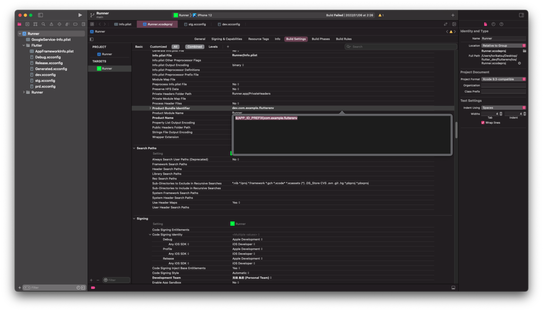
Task: Open the Test navigator diamond icon
Action: [x=59, y=24]
